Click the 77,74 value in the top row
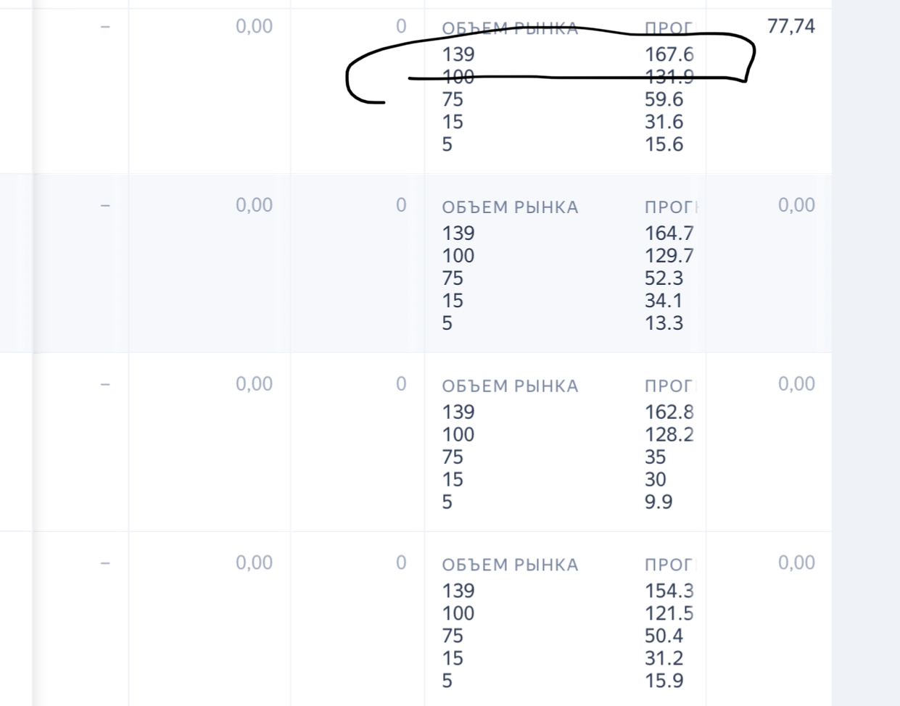The image size is (900, 706). tap(790, 27)
